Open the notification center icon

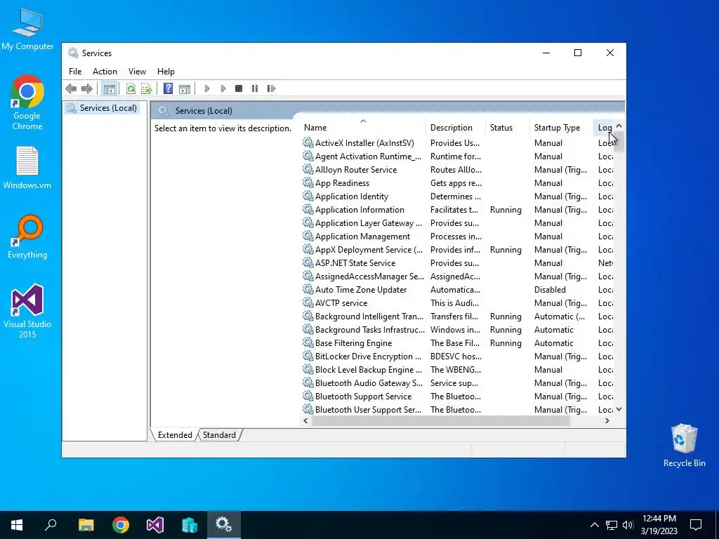click(696, 525)
